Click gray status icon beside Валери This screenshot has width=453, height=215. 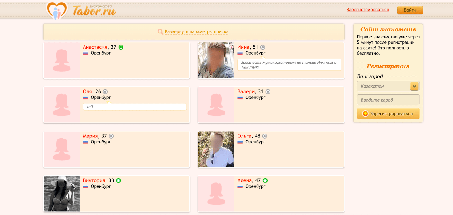[268, 92]
